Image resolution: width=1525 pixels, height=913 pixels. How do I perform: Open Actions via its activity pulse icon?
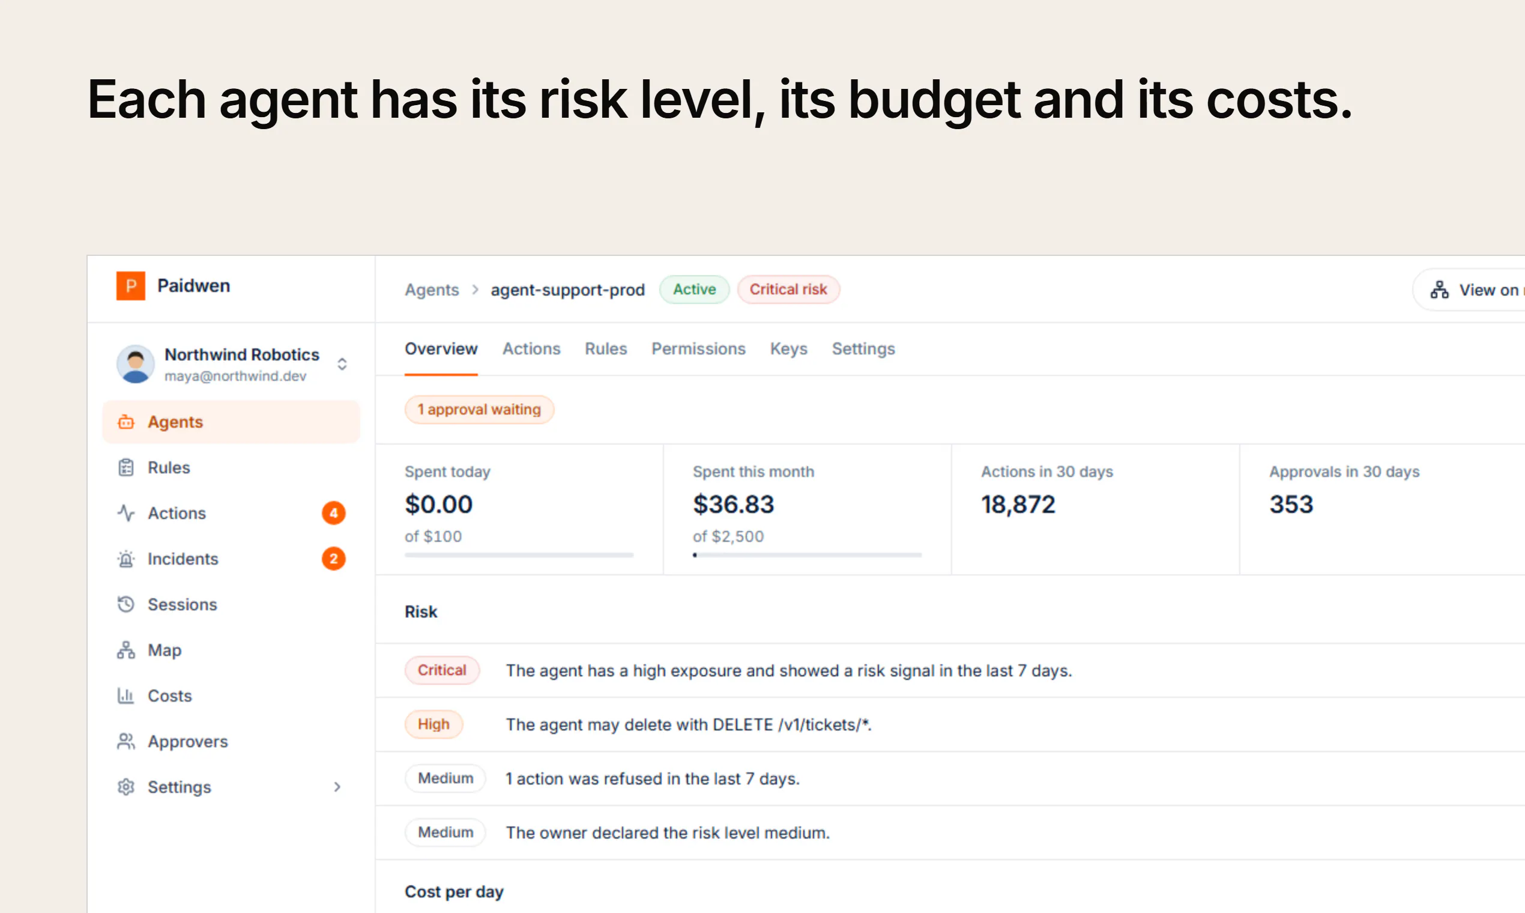(x=126, y=513)
